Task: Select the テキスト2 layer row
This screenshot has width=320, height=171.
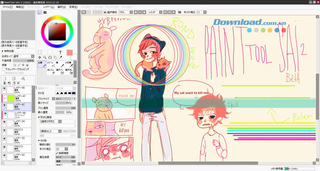Action: pos(16,148)
